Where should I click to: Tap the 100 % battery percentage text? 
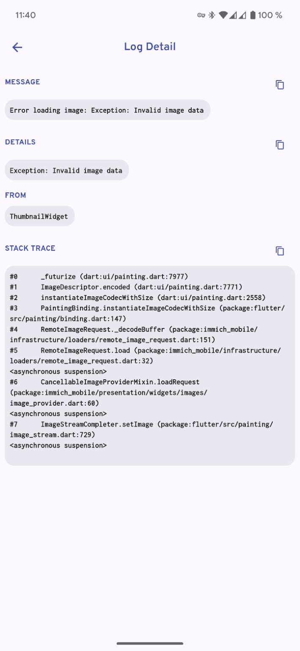[x=270, y=15]
